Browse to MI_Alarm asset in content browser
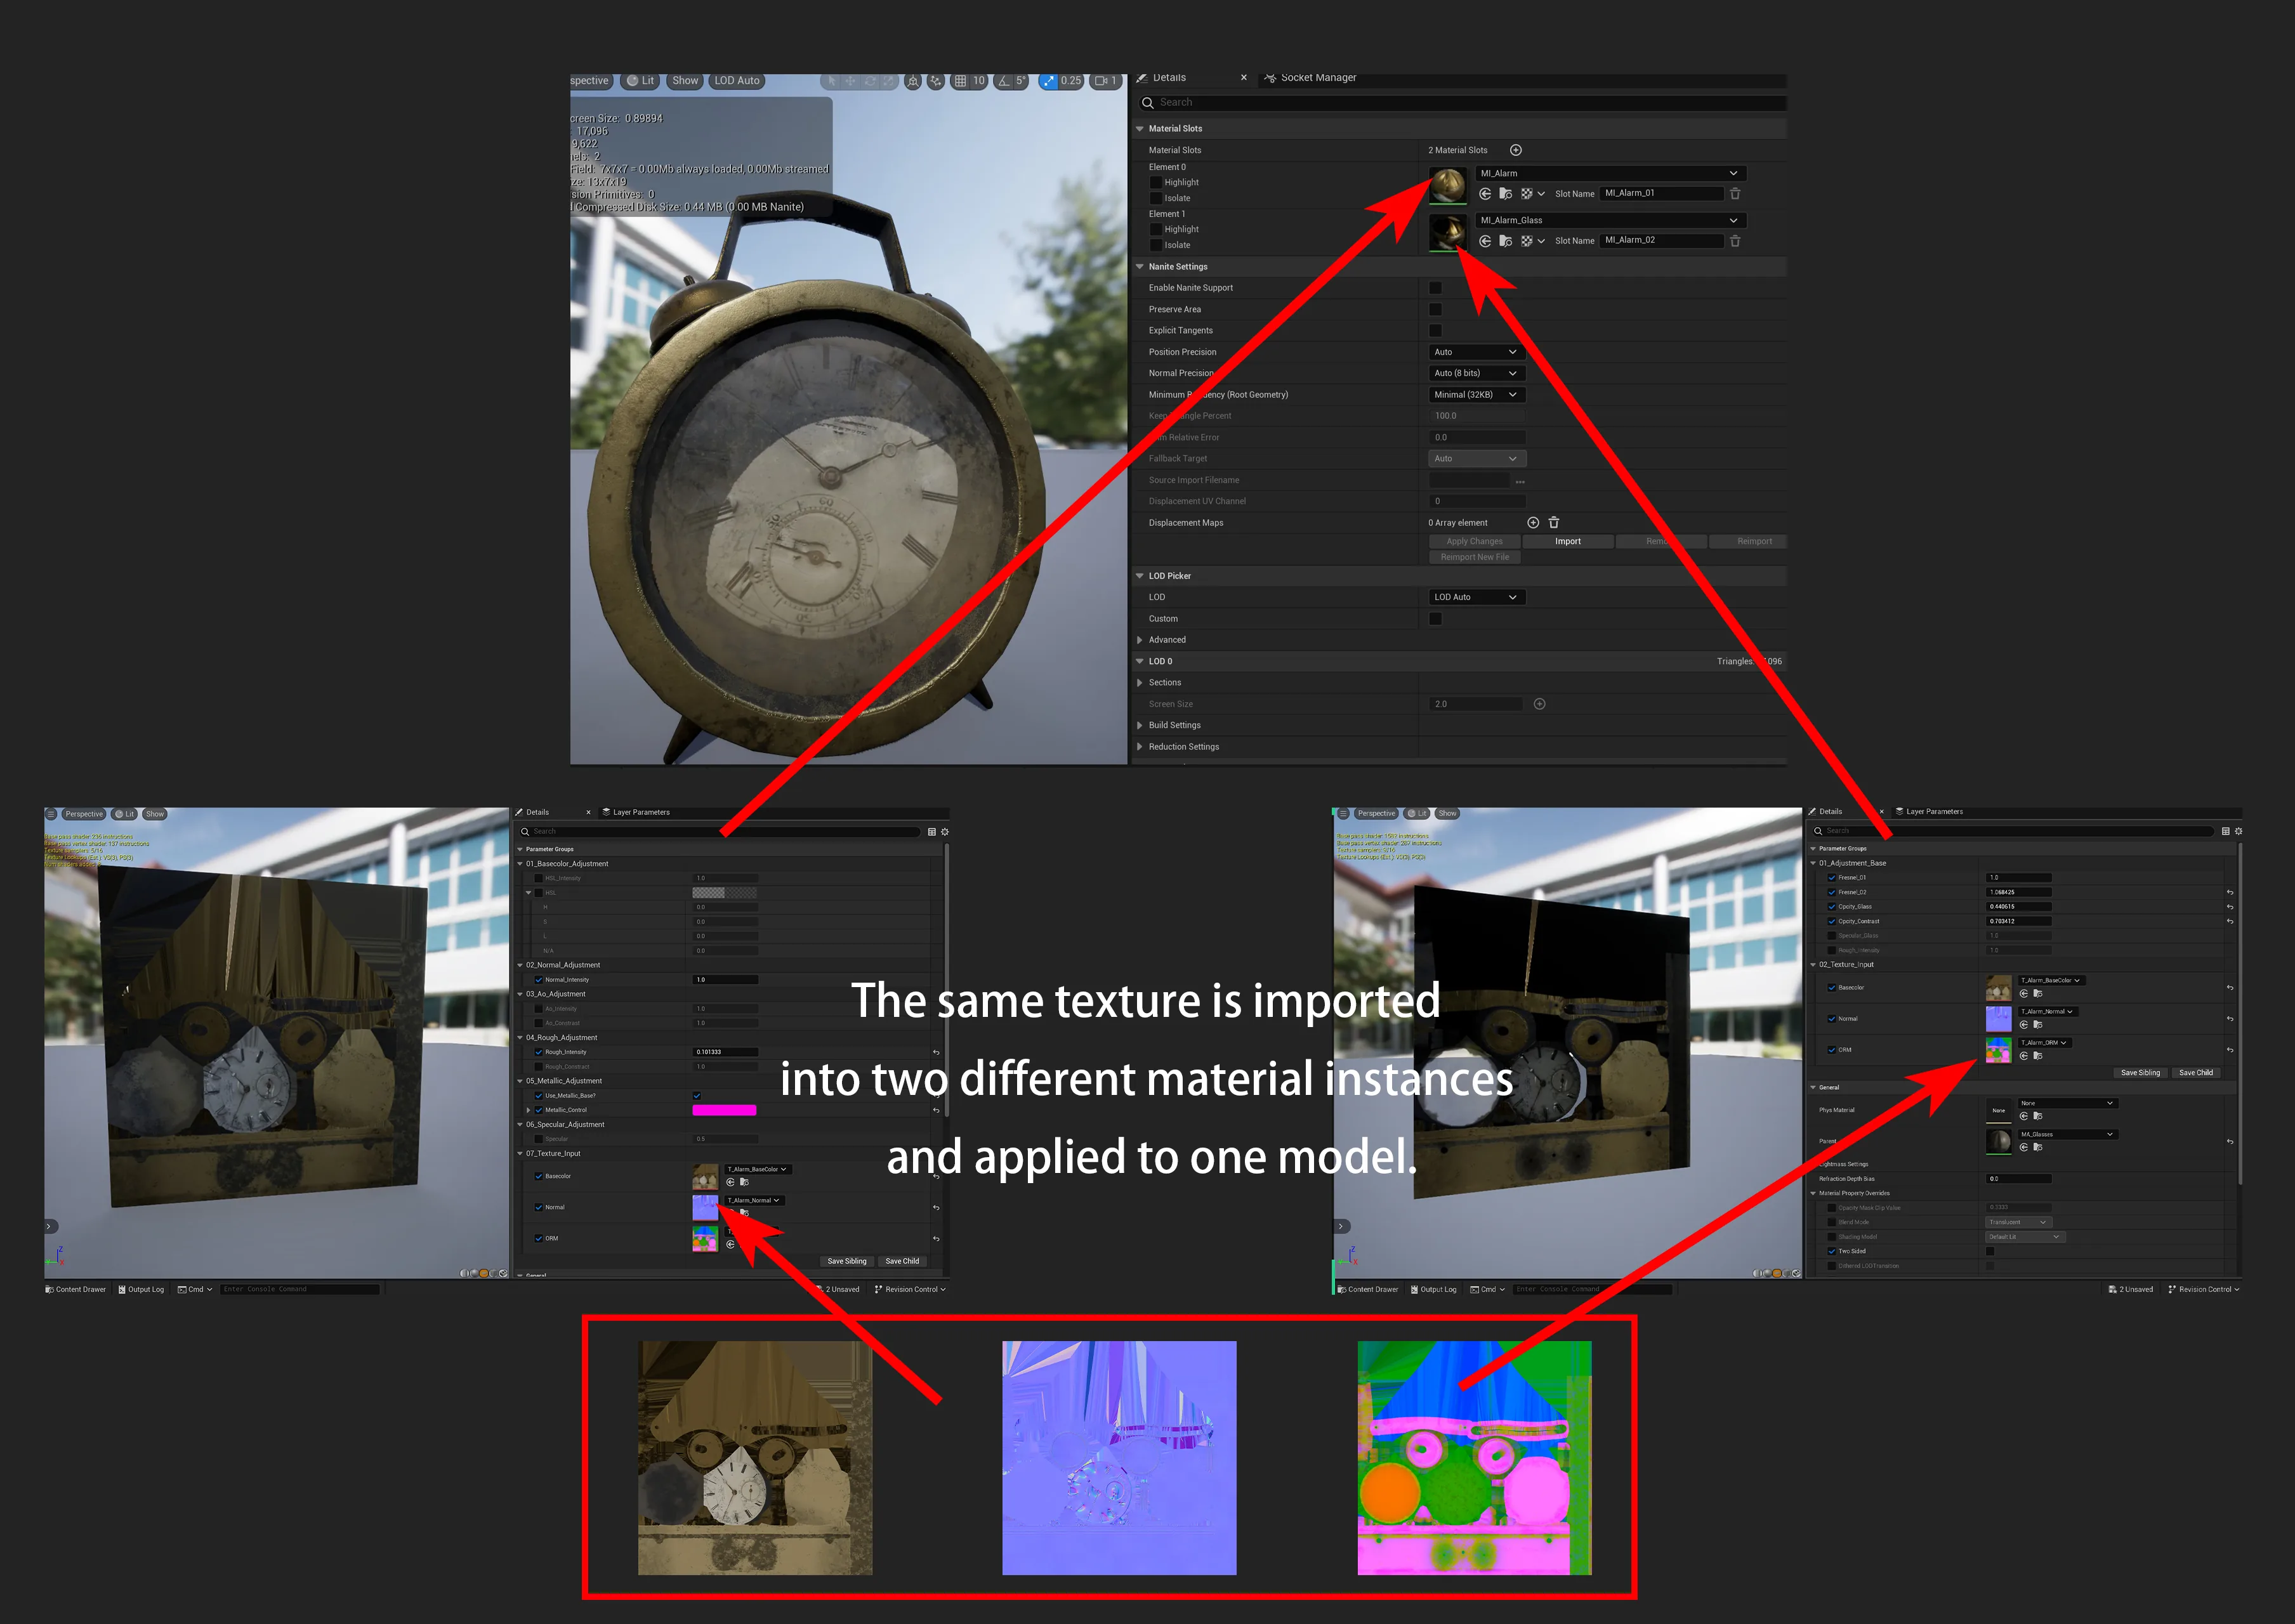The height and width of the screenshot is (1624, 2295). pyautogui.click(x=1506, y=194)
